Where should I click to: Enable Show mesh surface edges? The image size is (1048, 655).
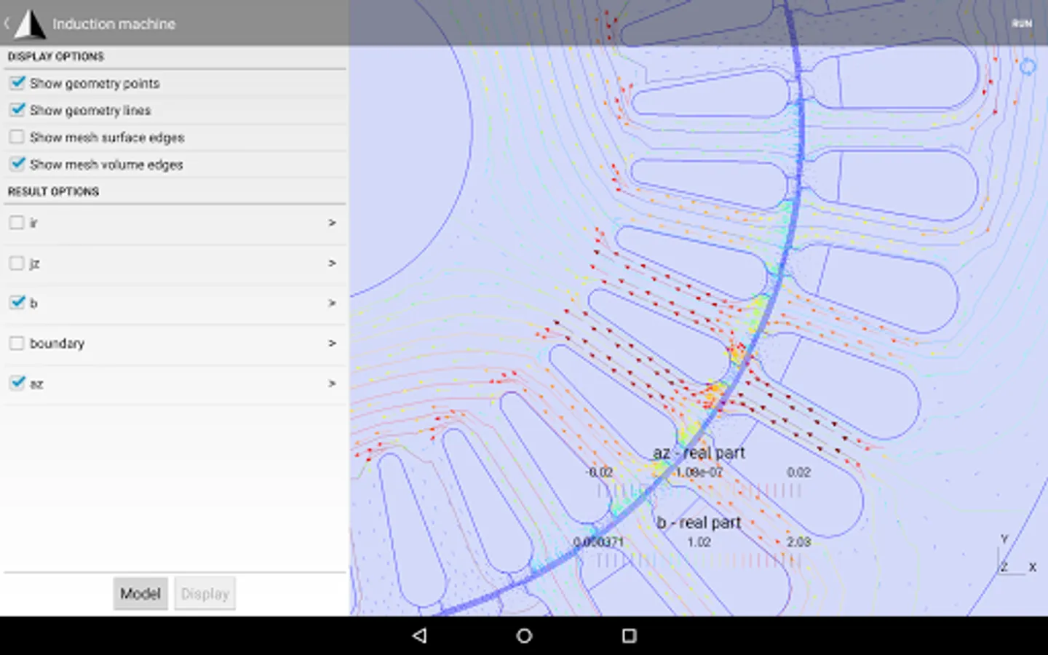click(x=17, y=137)
